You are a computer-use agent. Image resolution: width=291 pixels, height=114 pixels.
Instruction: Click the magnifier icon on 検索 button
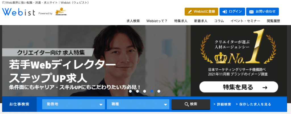click(x=187, y=104)
